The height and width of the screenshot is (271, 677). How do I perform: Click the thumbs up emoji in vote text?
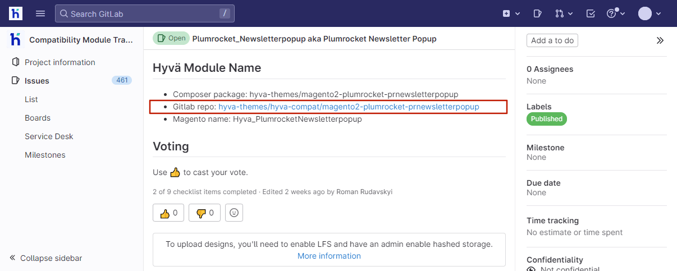tap(175, 172)
